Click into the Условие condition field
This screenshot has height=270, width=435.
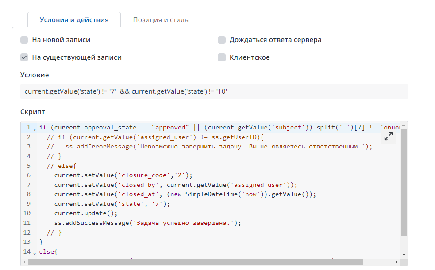tap(214, 91)
